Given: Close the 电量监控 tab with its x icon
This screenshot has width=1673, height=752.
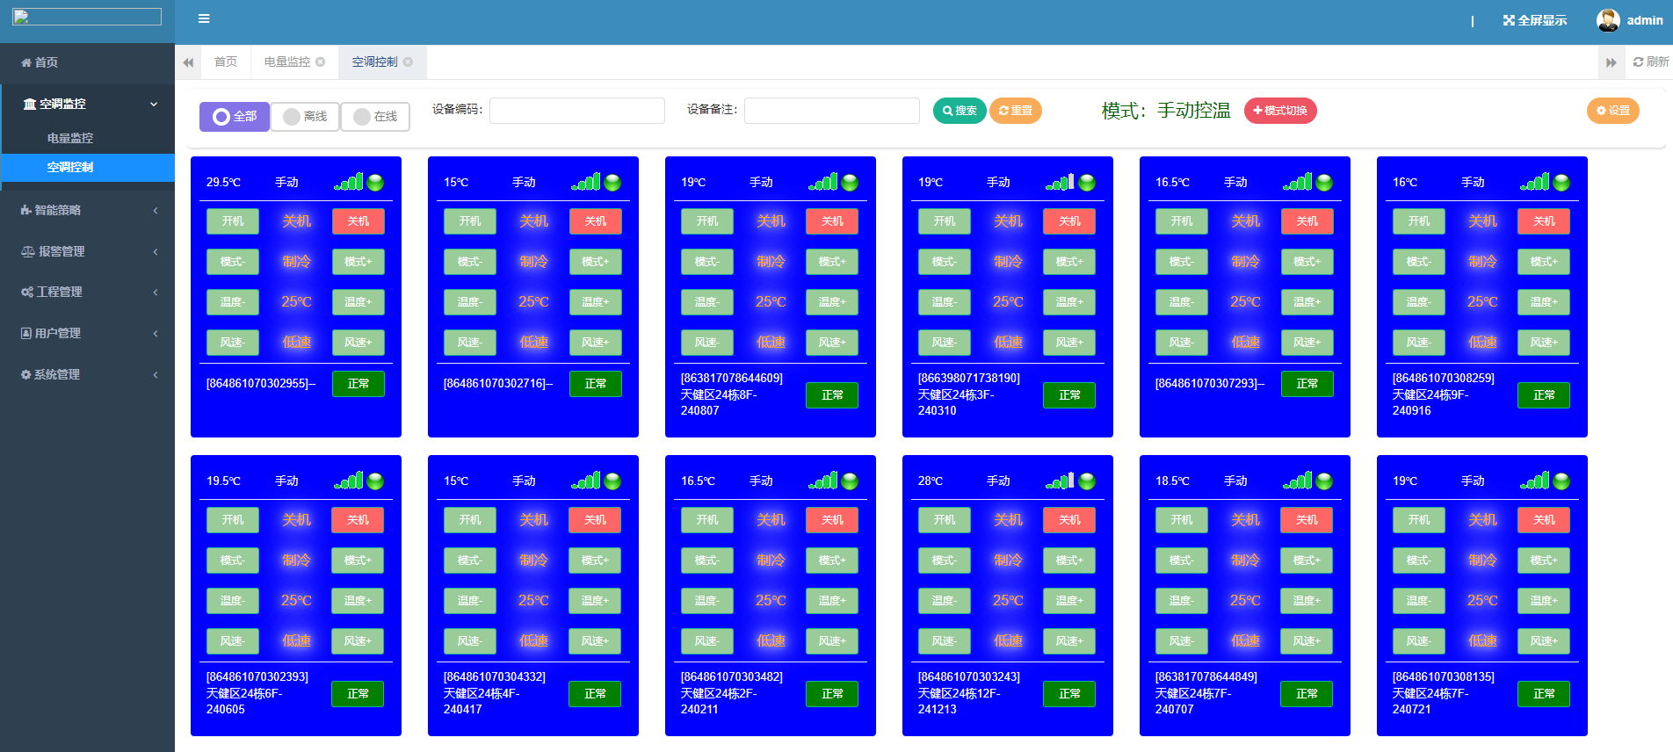Looking at the screenshot, I should point(321,61).
